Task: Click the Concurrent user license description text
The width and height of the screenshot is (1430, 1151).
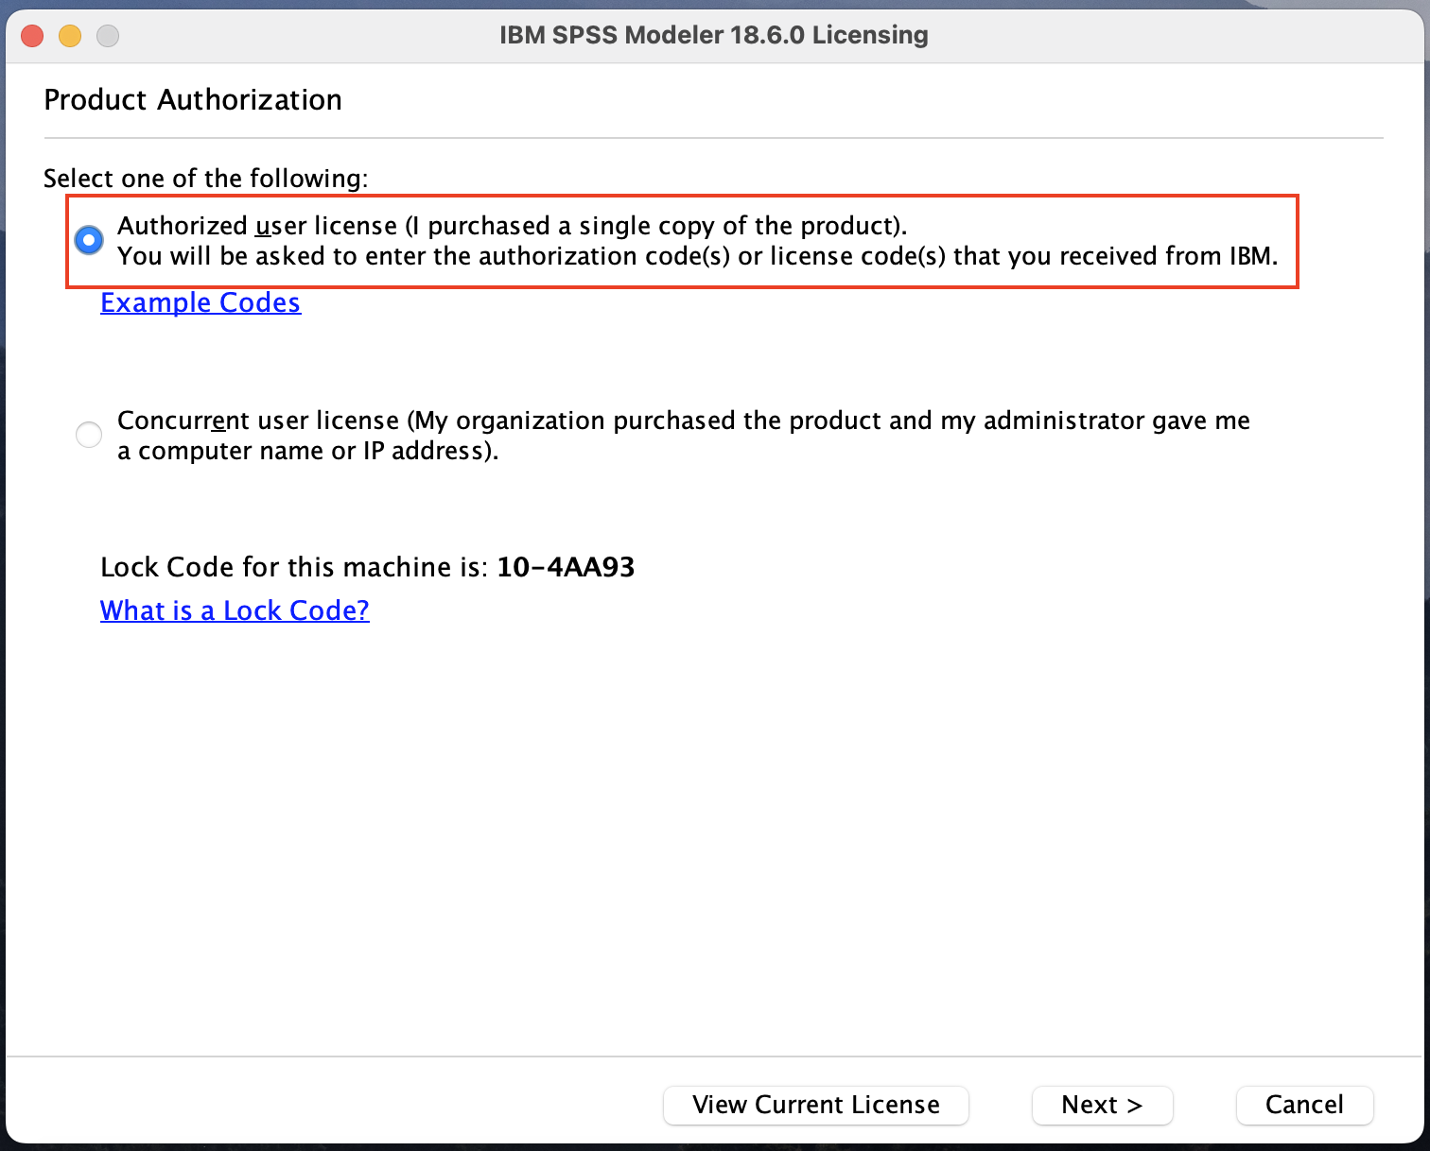Action: [x=684, y=436]
